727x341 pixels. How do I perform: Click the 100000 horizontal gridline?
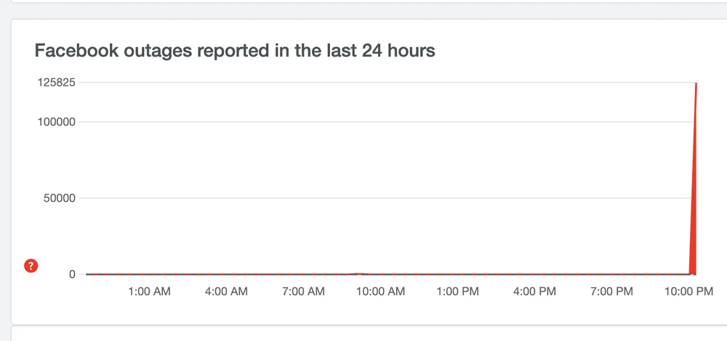(x=363, y=121)
